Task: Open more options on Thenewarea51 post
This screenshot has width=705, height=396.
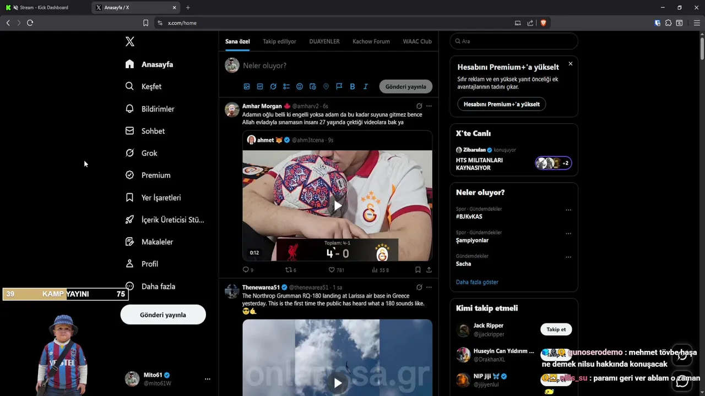Action: click(429, 287)
